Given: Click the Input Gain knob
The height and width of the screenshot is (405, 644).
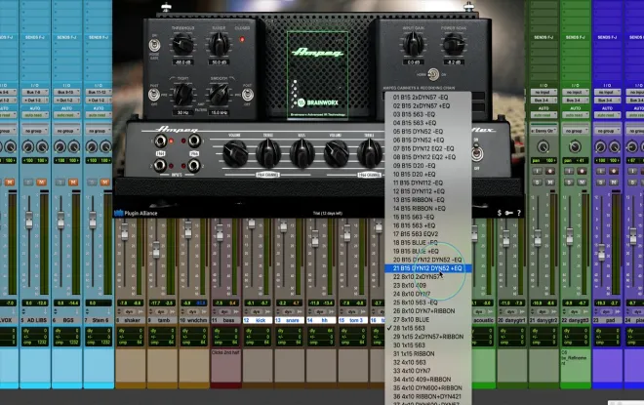Looking at the screenshot, I should [413, 44].
